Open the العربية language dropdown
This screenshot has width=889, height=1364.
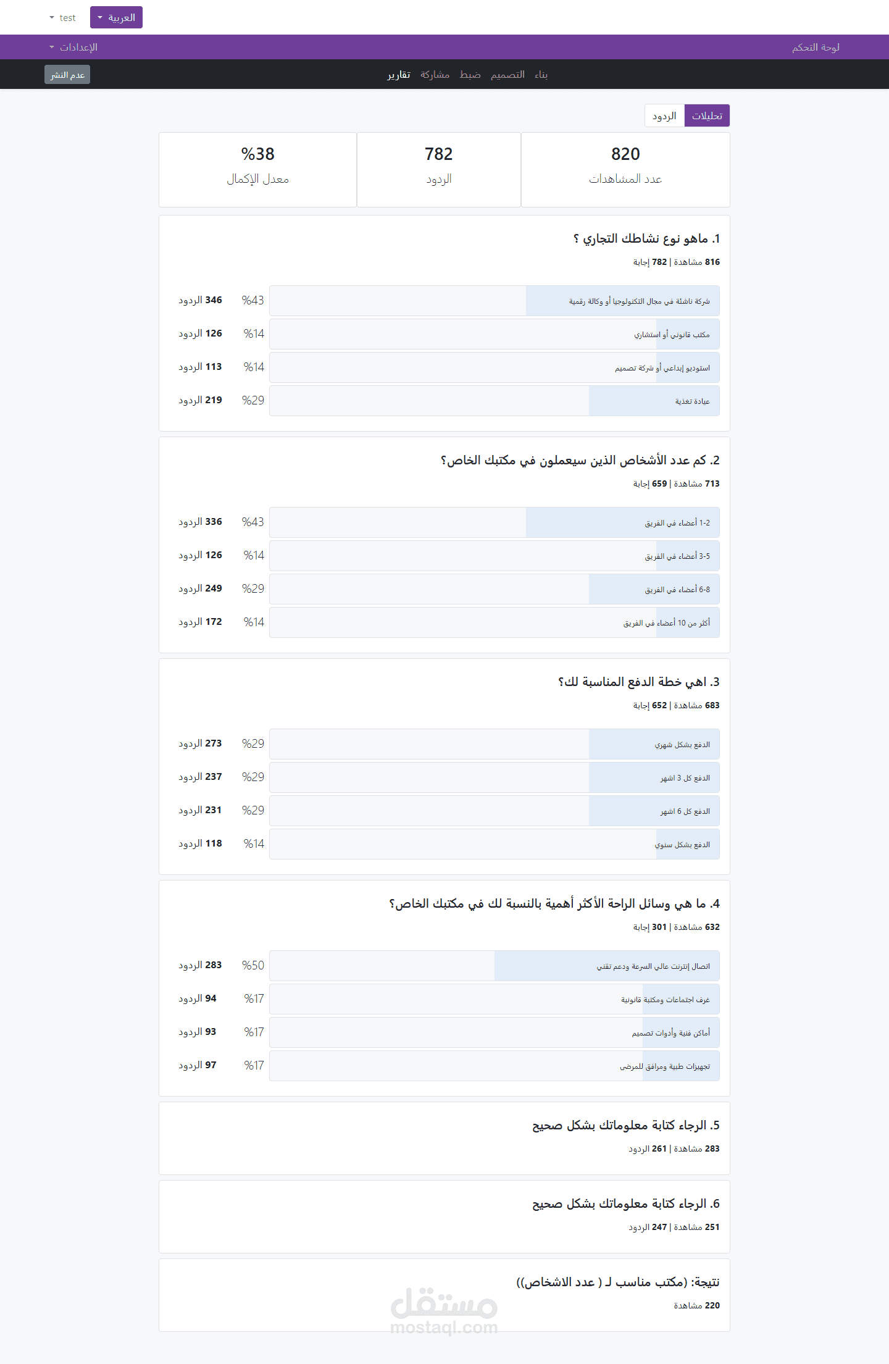(x=116, y=17)
